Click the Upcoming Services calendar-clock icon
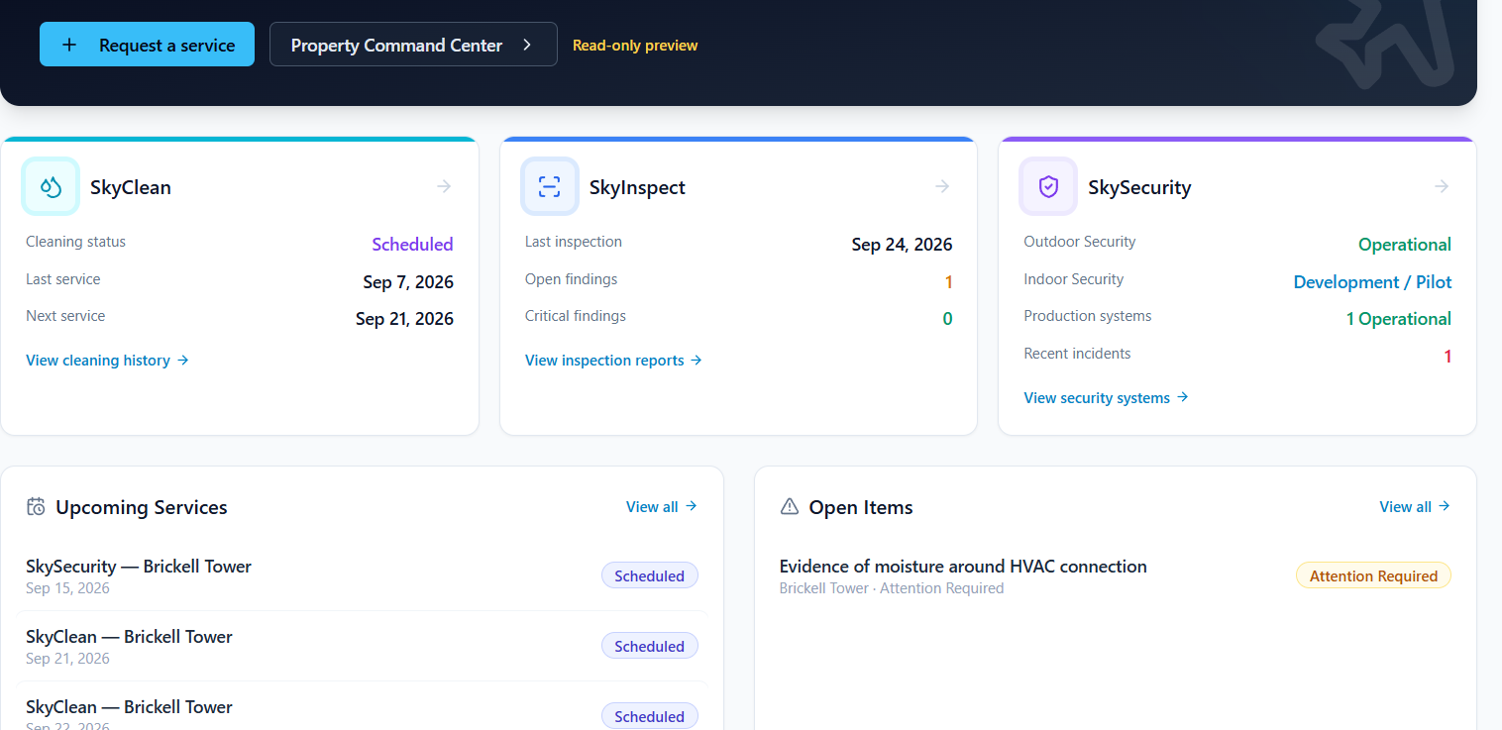This screenshot has width=1502, height=730. coord(36,507)
